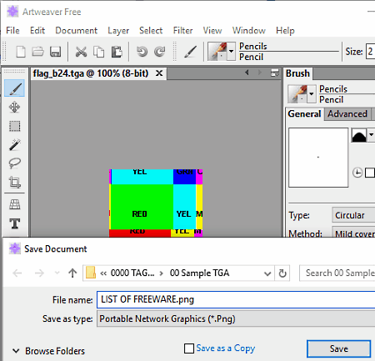
Task: Open the View menu
Action: [x=212, y=30]
